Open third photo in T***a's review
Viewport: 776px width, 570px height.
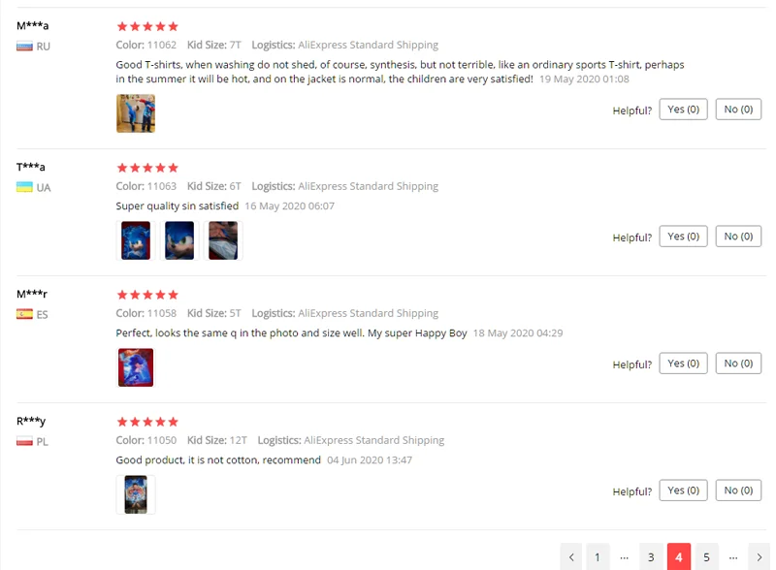223,240
